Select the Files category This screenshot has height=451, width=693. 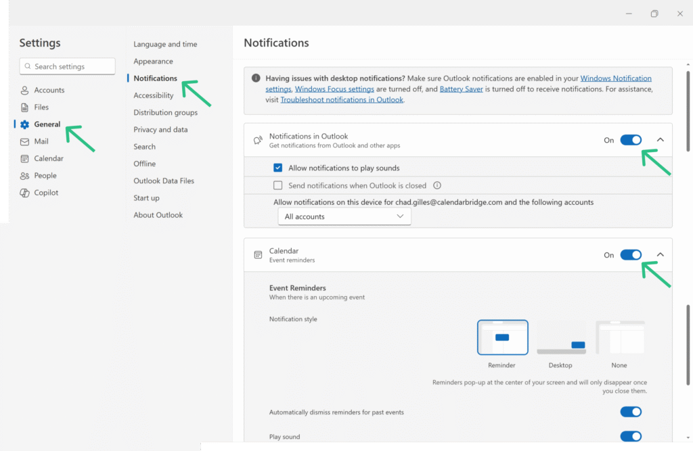(41, 108)
